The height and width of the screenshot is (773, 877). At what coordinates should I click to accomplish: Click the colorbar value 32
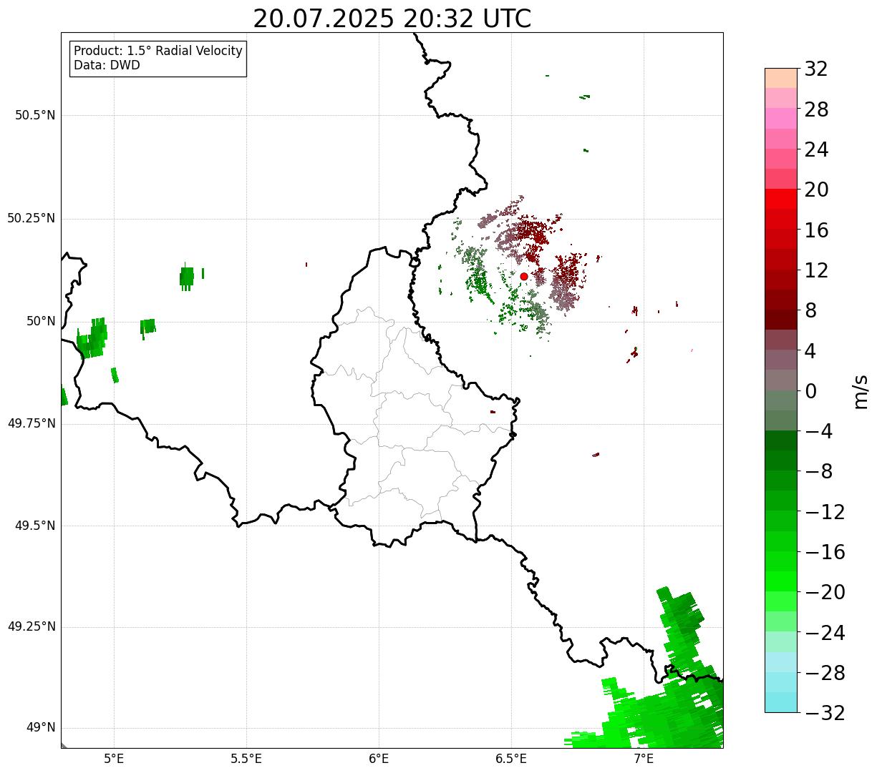[x=816, y=69]
